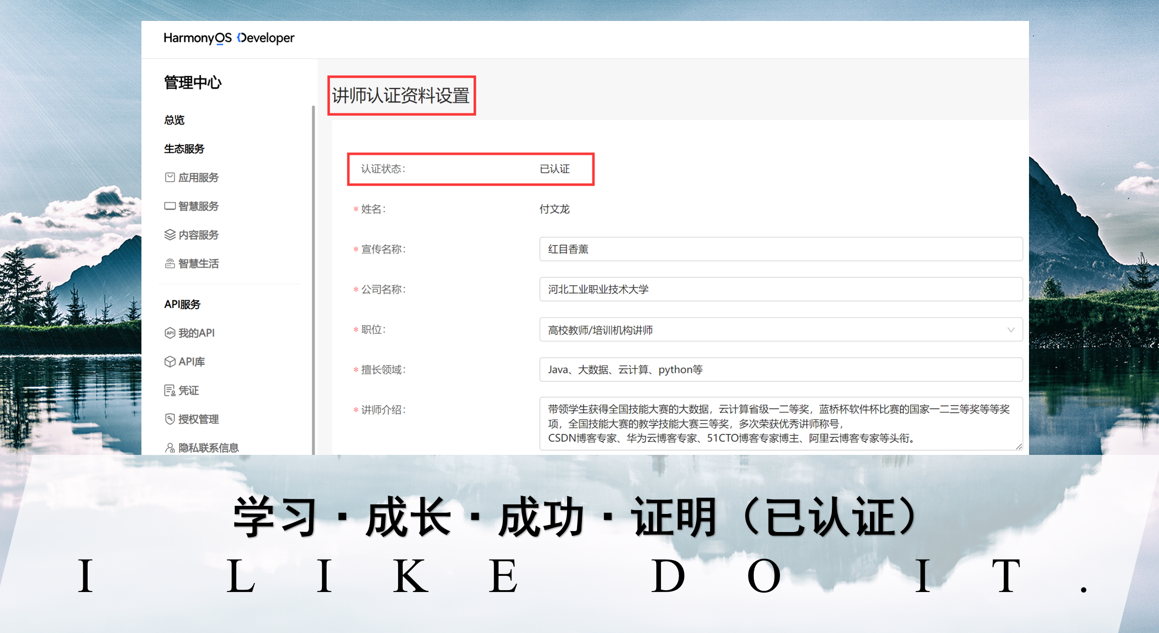Open the 职位 dropdown arrow
Image resolution: width=1159 pixels, height=633 pixels.
(1010, 330)
